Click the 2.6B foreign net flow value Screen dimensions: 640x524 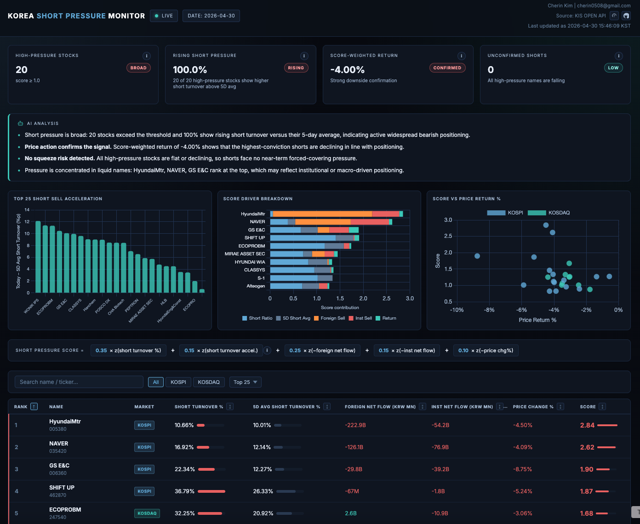(351, 513)
